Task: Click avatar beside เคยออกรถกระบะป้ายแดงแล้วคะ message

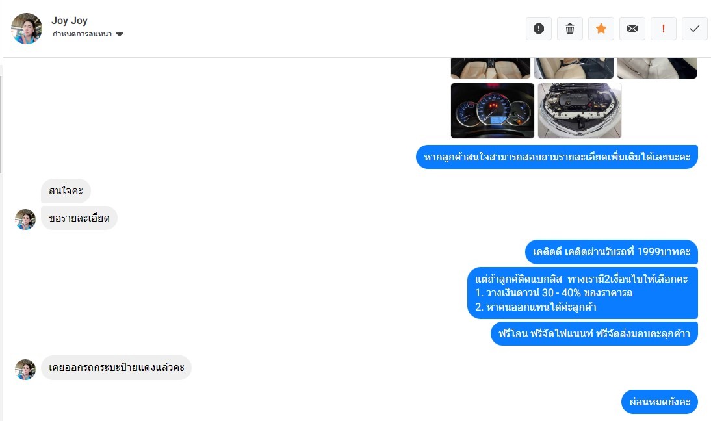Action: tap(25, 369)
